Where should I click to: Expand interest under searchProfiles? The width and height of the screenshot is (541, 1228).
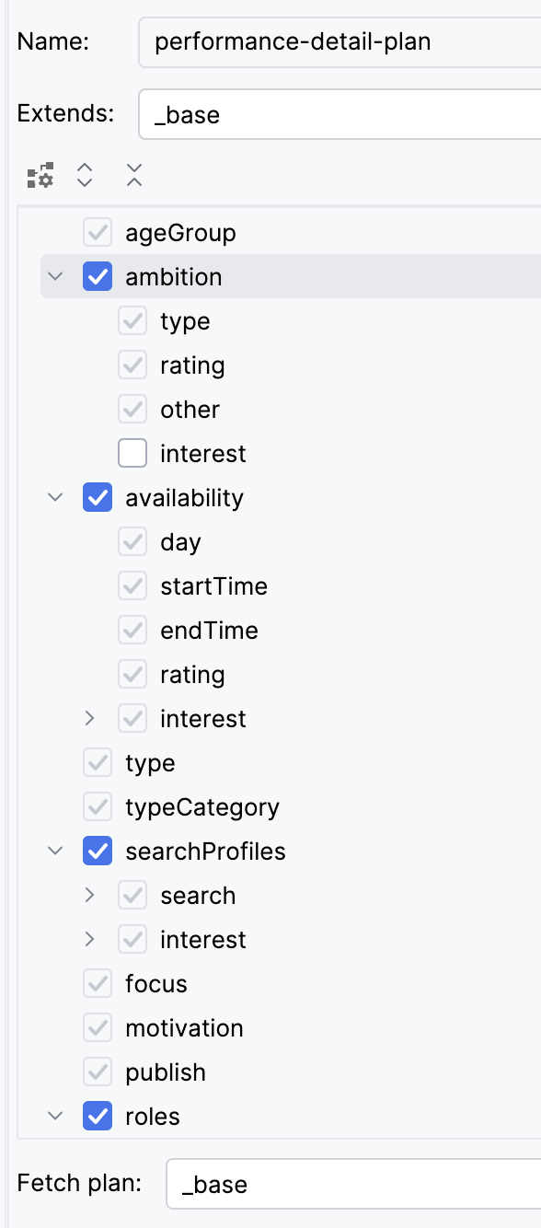[x=90, y=940]
